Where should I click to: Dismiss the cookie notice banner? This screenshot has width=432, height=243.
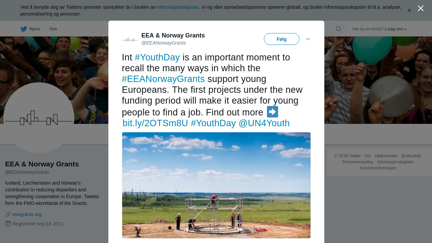[409, 10]
